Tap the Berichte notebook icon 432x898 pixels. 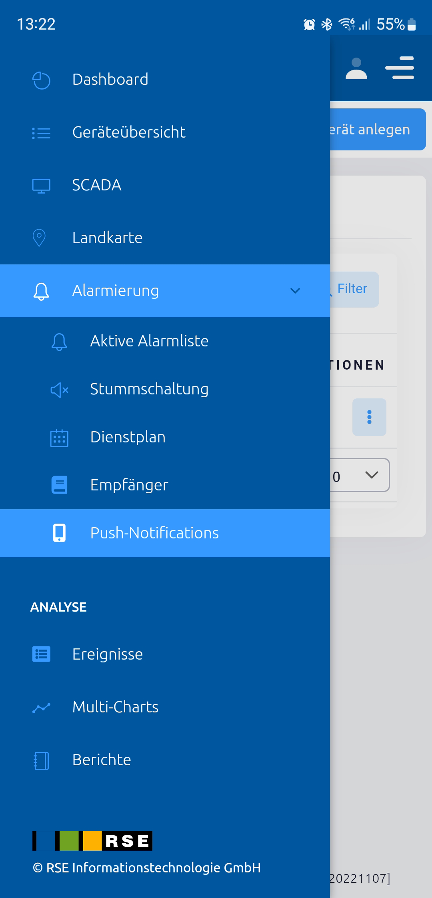tap(41, 761)
